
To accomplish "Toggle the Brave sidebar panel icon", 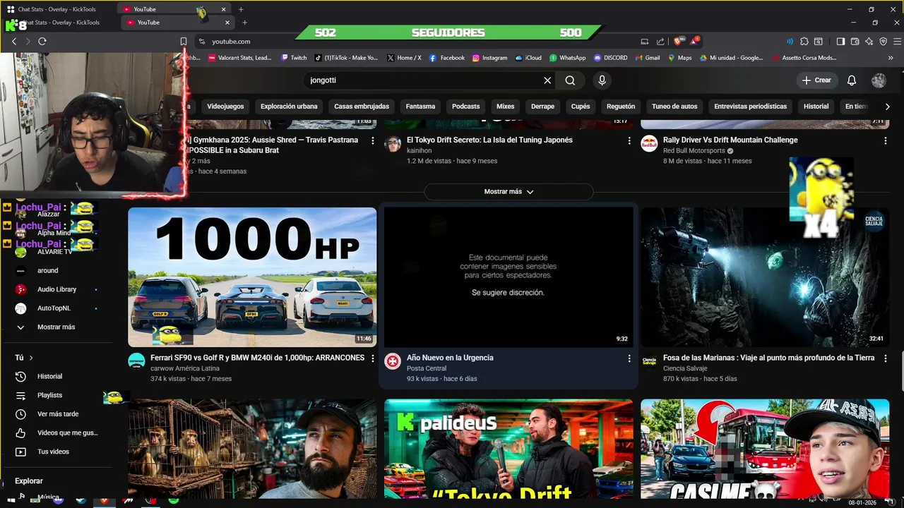I will point(840,42).
